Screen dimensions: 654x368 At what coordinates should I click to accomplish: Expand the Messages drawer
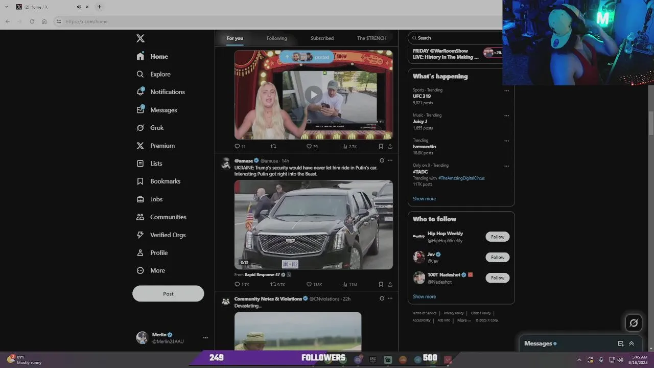pos(632,343)
